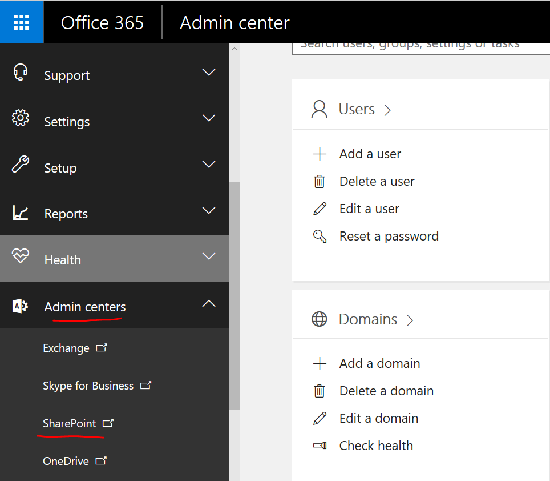
Task: Click the Domains globe icon
Action: coord(319,319)
